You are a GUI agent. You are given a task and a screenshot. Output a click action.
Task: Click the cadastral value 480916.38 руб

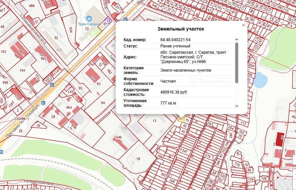pos(173,92)
